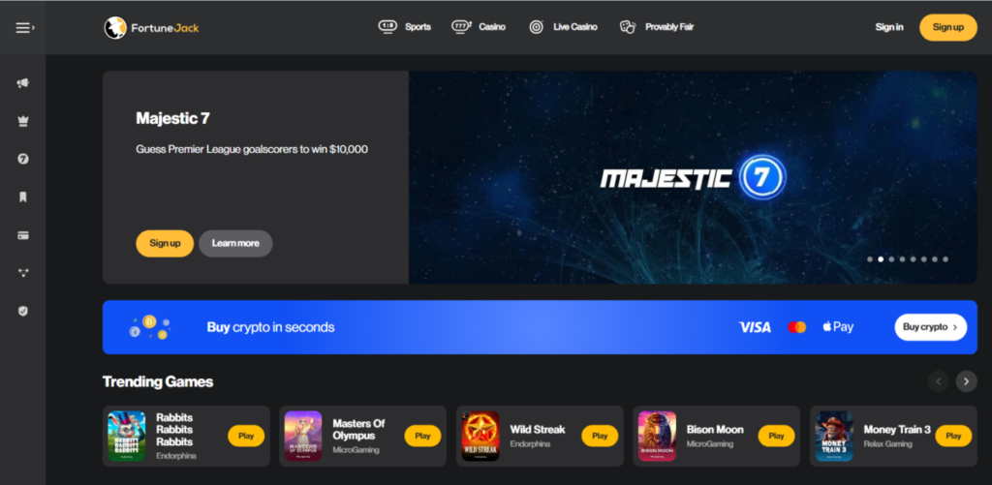Click the Majestic 7 banner image

point(693,178)
